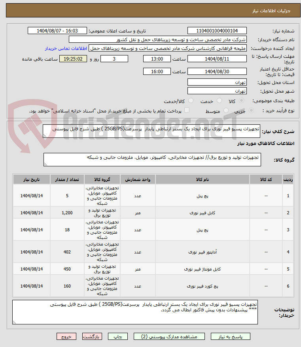
Task: Click the اطلاعات کالاهای مورد نیاز heading
Action: click(x=266, y=143)
